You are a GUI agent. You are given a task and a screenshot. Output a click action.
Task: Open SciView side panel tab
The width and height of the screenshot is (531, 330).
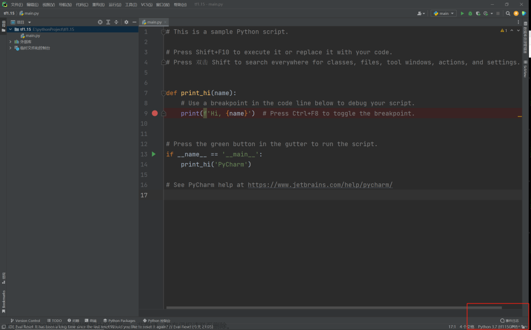pyautogui.click(x=525, y=69)
